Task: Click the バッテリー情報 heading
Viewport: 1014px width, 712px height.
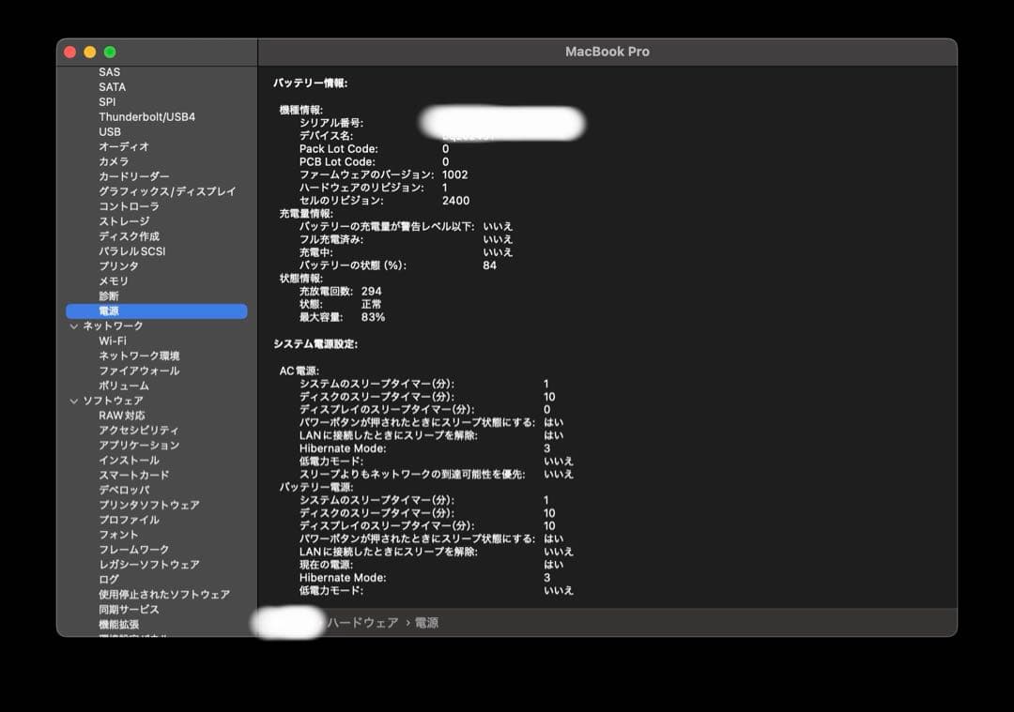Action: 311,83
